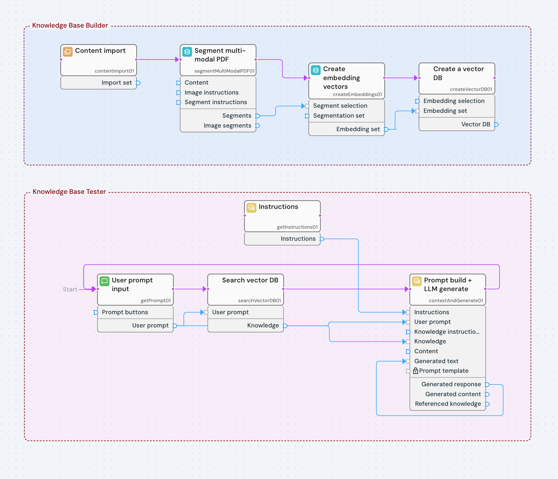Select the User prompt input message icon
558x479 pixels.
104,281
